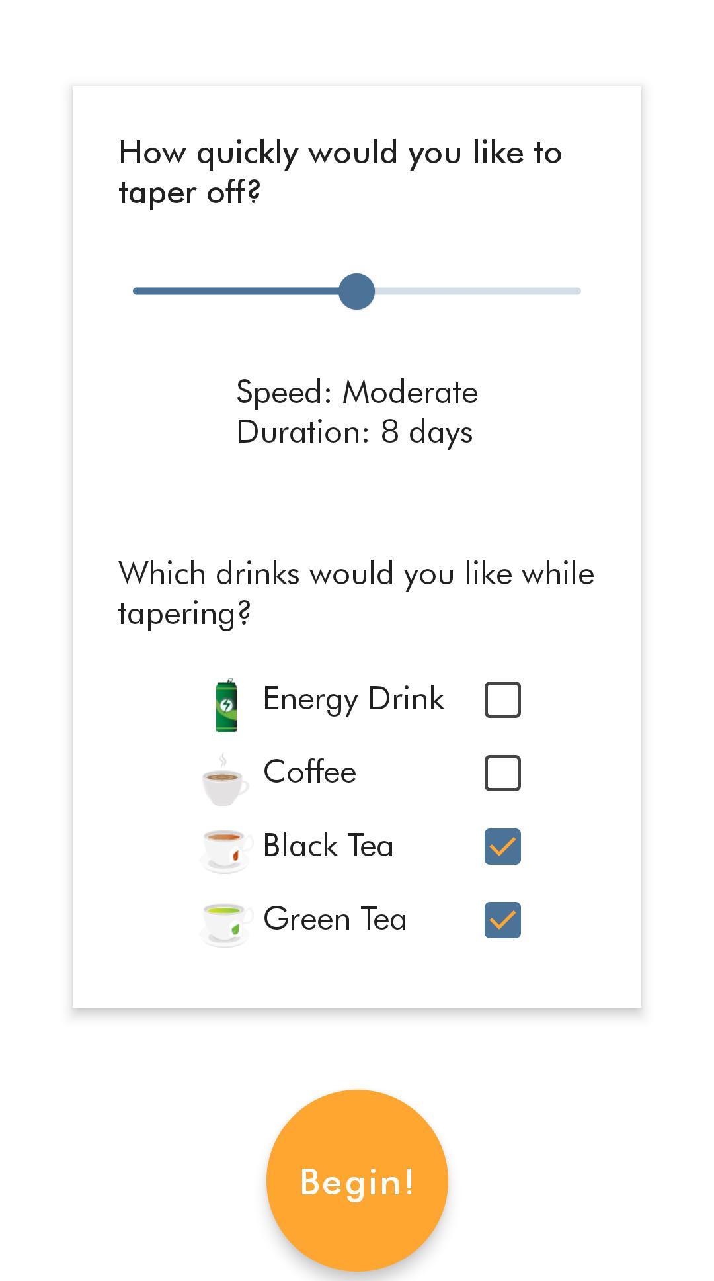Click the 'Duration: 8 days' text

coord(354,433)
